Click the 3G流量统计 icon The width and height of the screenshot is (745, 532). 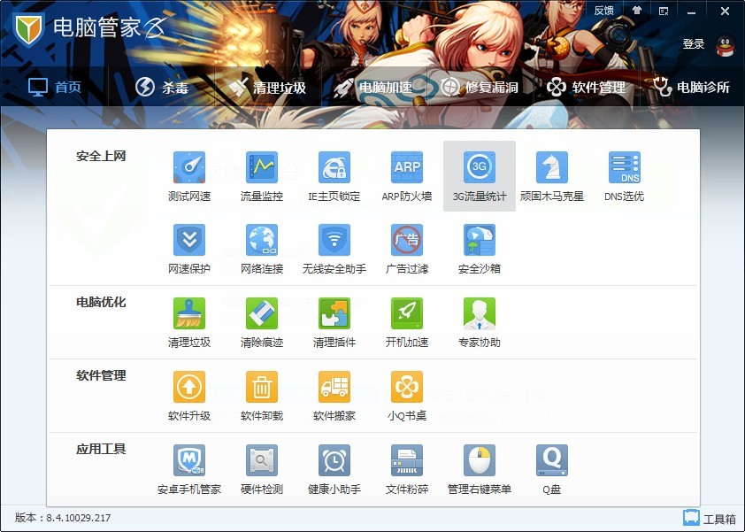point(480,167)
